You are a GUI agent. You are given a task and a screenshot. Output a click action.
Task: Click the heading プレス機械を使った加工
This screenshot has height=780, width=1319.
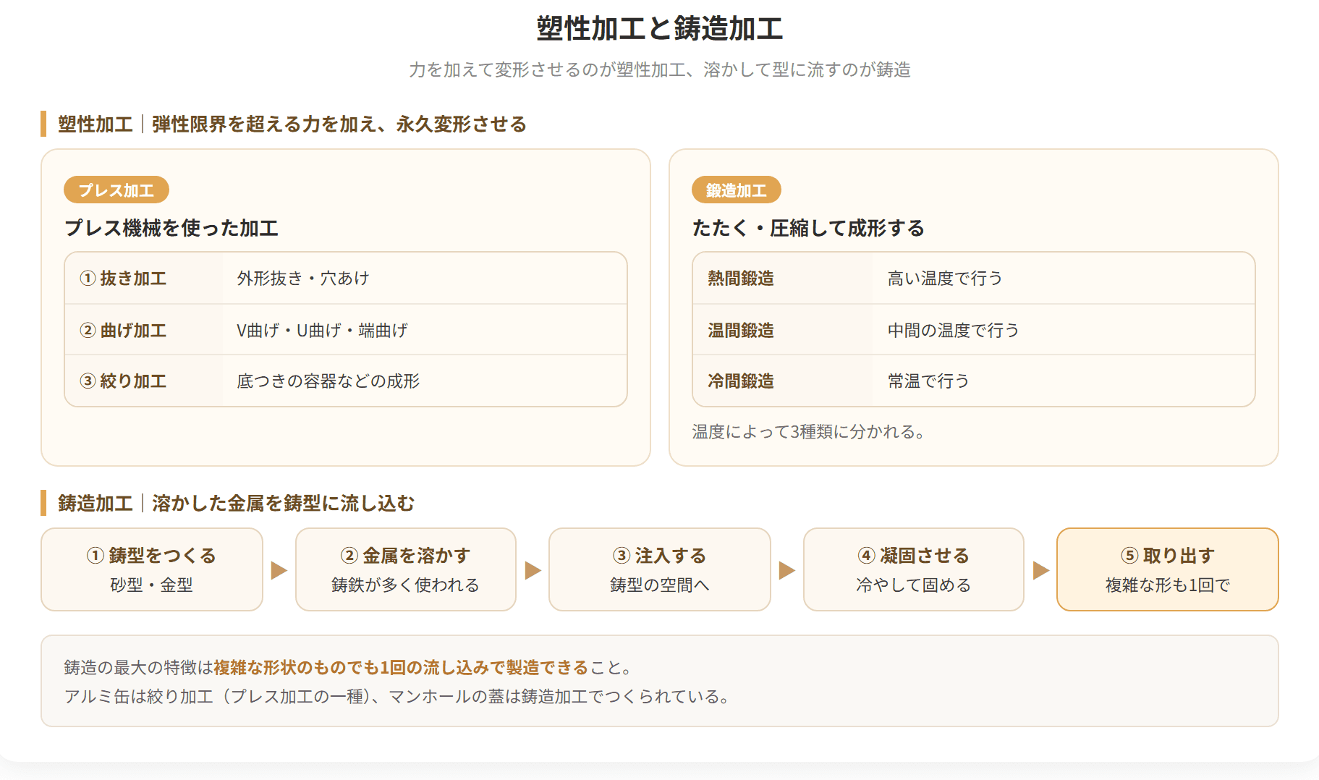pos(171,228)
